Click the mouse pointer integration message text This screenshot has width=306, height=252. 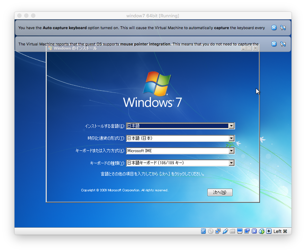point(138,44)
